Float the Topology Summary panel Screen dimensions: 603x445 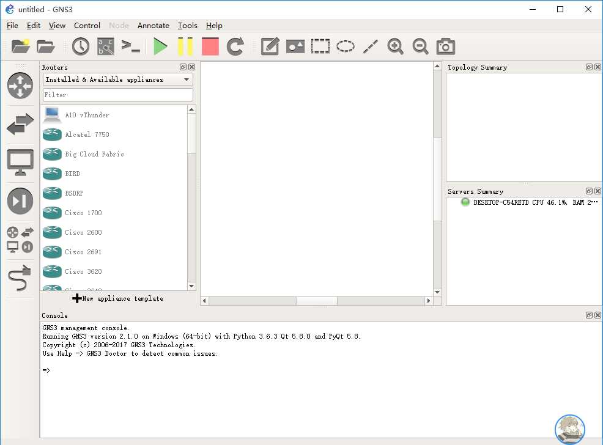[589, 67]
